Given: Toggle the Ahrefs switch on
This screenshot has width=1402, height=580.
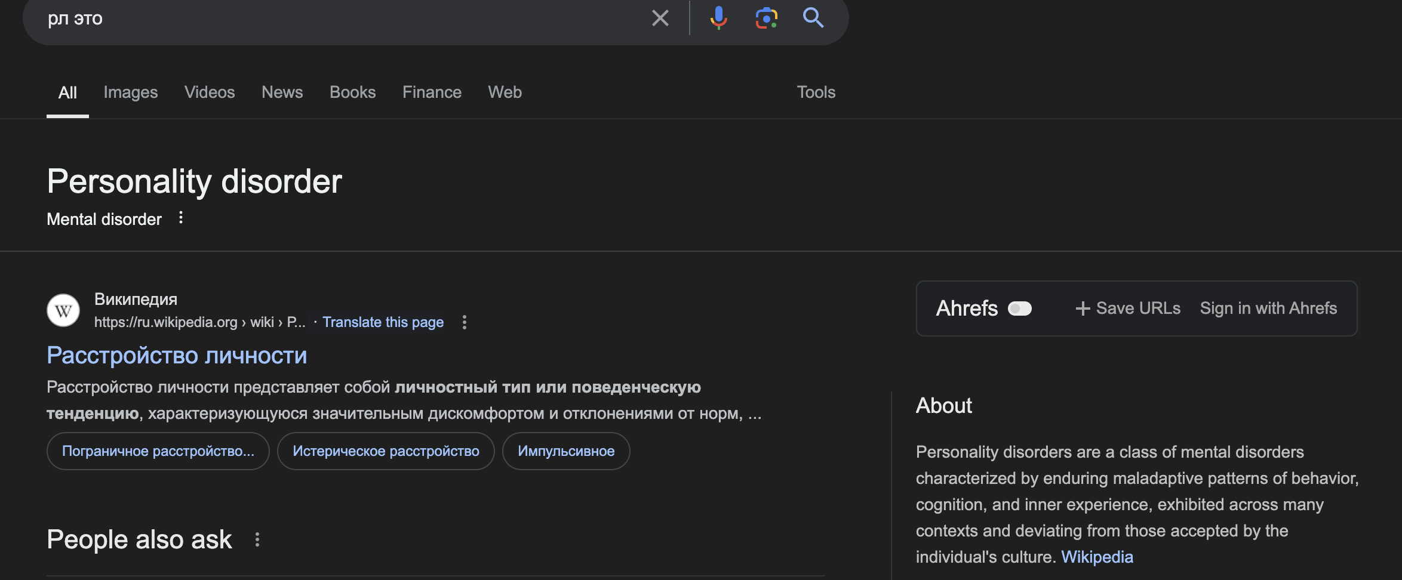Looking at the screenshot, I should (x=1020, y=308).
